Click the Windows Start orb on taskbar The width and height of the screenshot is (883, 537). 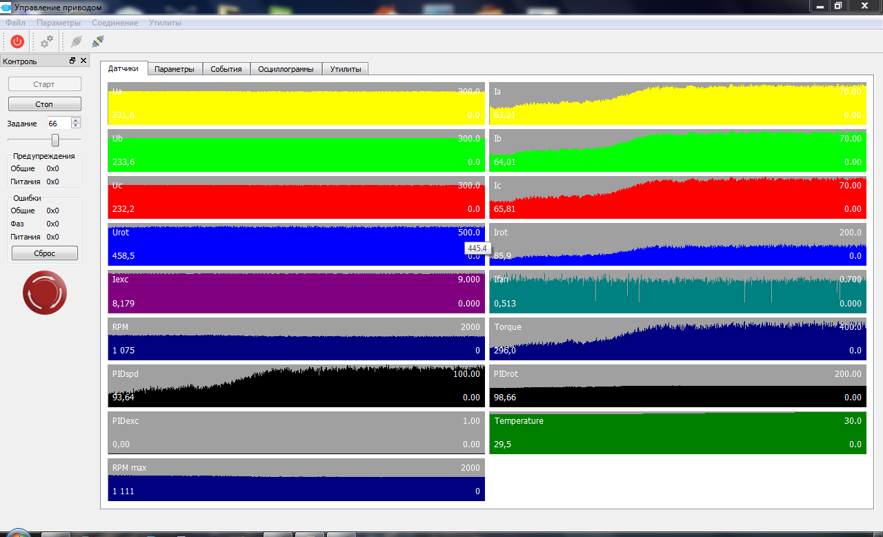(x=17, y=534)
